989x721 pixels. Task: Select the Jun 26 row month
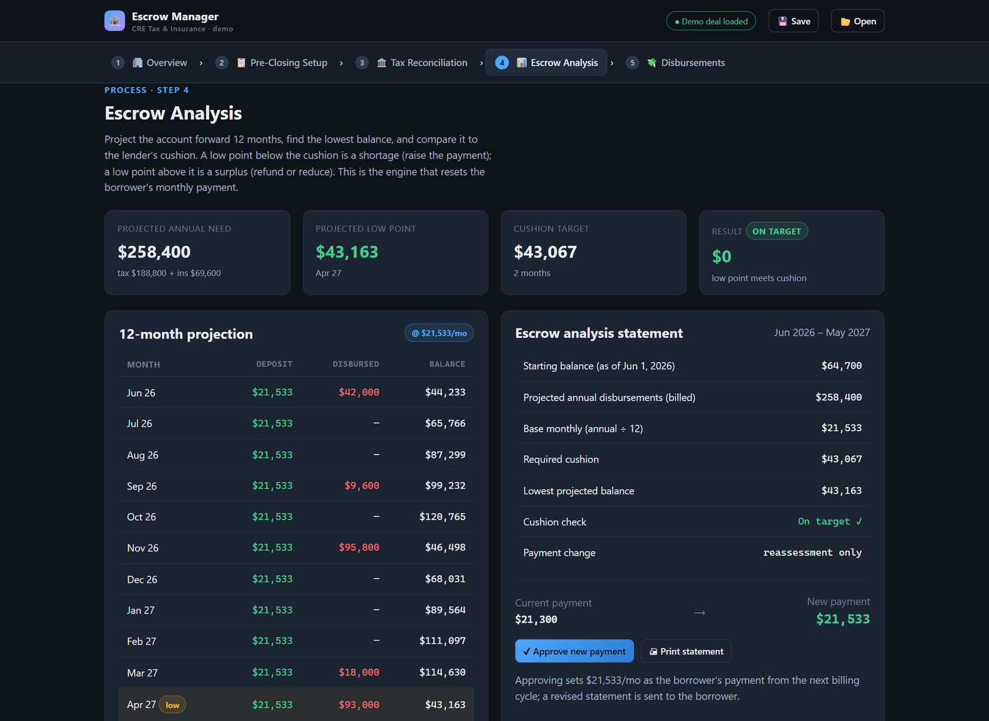pos(141,393)
